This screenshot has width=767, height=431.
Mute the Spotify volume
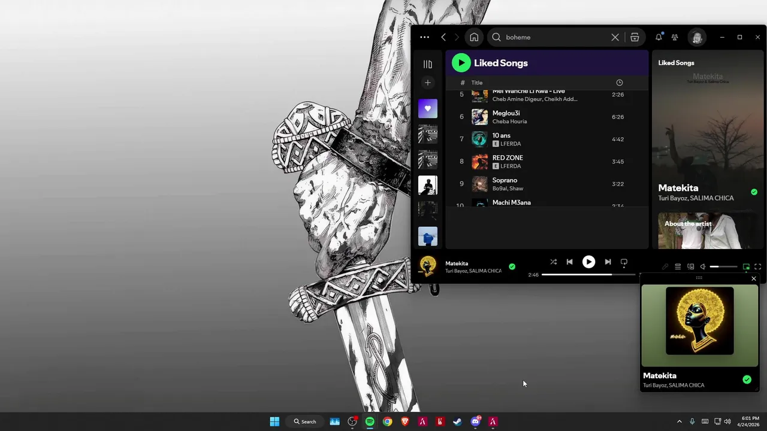tap(703, 266)
